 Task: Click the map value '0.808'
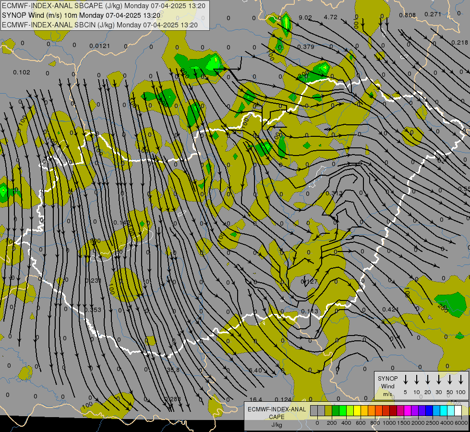(408, 15)
